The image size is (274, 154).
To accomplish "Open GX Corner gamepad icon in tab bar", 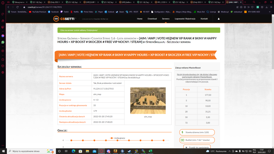I will click(x=8, y=2).
